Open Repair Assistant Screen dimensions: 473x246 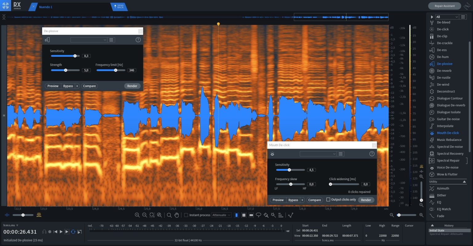[x=444, y=6]
